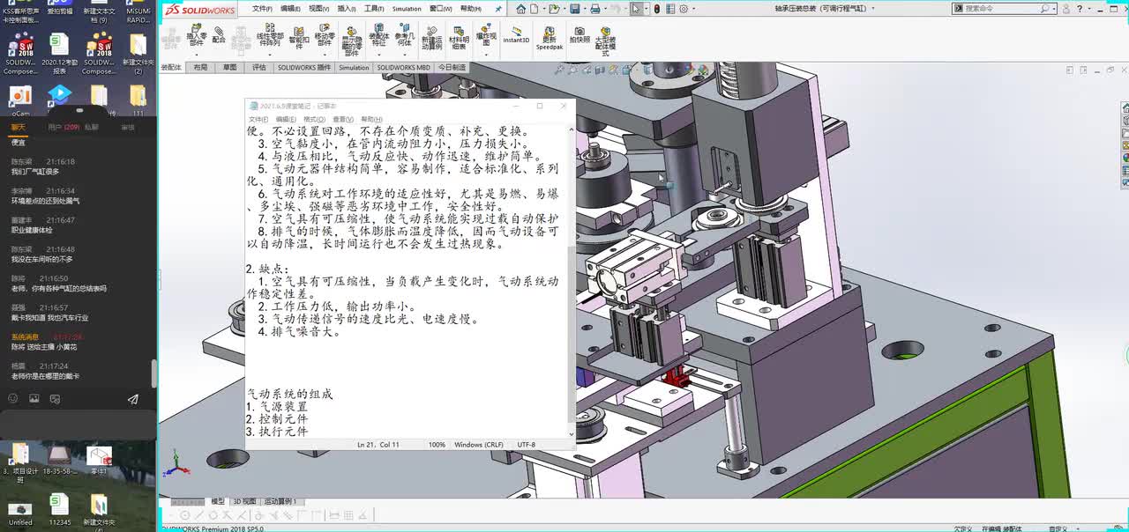The width and height of the screenshot is (1129, 532).
Task: Click the SolidWorks Home icon
Action: click(520, 9)
